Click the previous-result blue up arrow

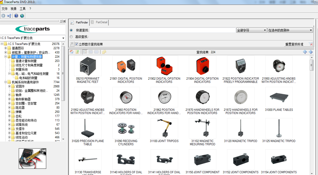[305, 52]
